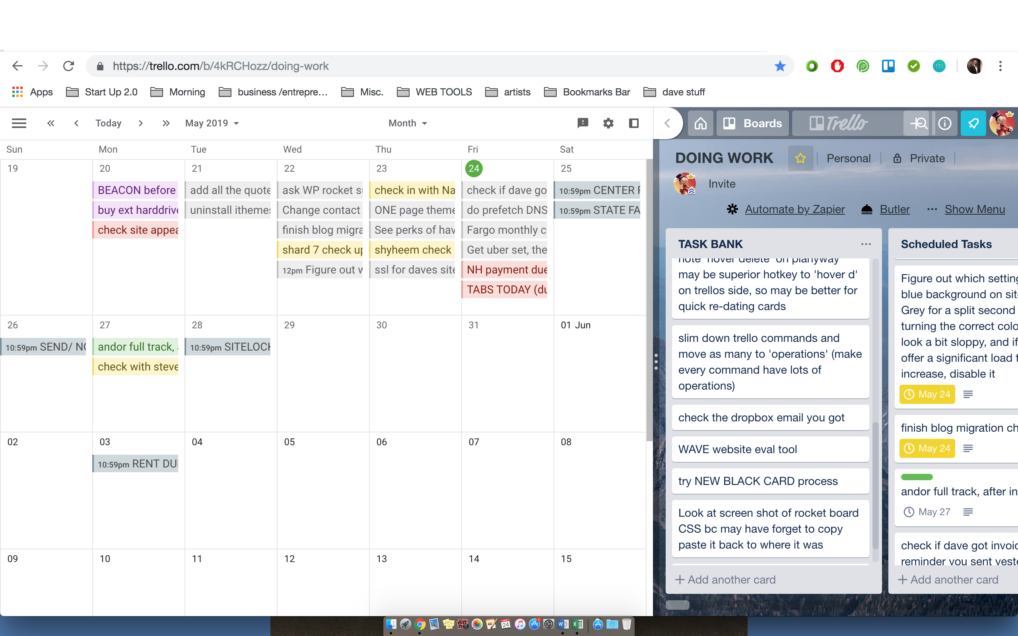Open Trello information icon
The height and width of the screenshot is (636, 1018).
coord(945,123)
